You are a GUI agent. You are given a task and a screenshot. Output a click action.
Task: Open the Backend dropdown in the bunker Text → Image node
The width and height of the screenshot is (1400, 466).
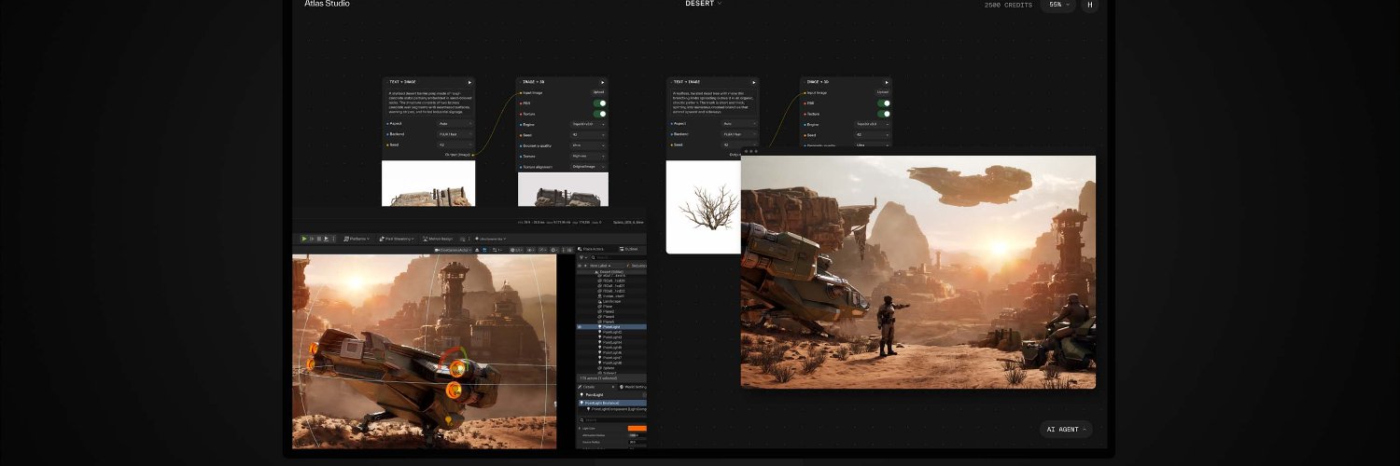coord(455,134)
